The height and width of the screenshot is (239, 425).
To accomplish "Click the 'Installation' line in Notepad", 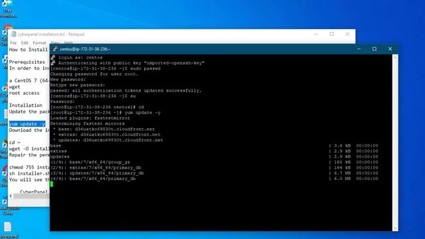I will (26, 105).
